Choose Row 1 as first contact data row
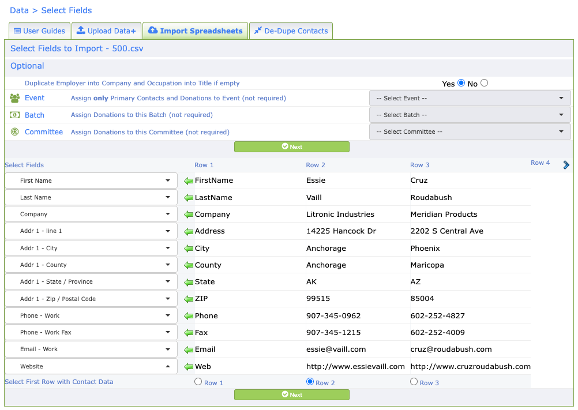The height and width of the screenshot is (410, 578). tap(198, 382)
